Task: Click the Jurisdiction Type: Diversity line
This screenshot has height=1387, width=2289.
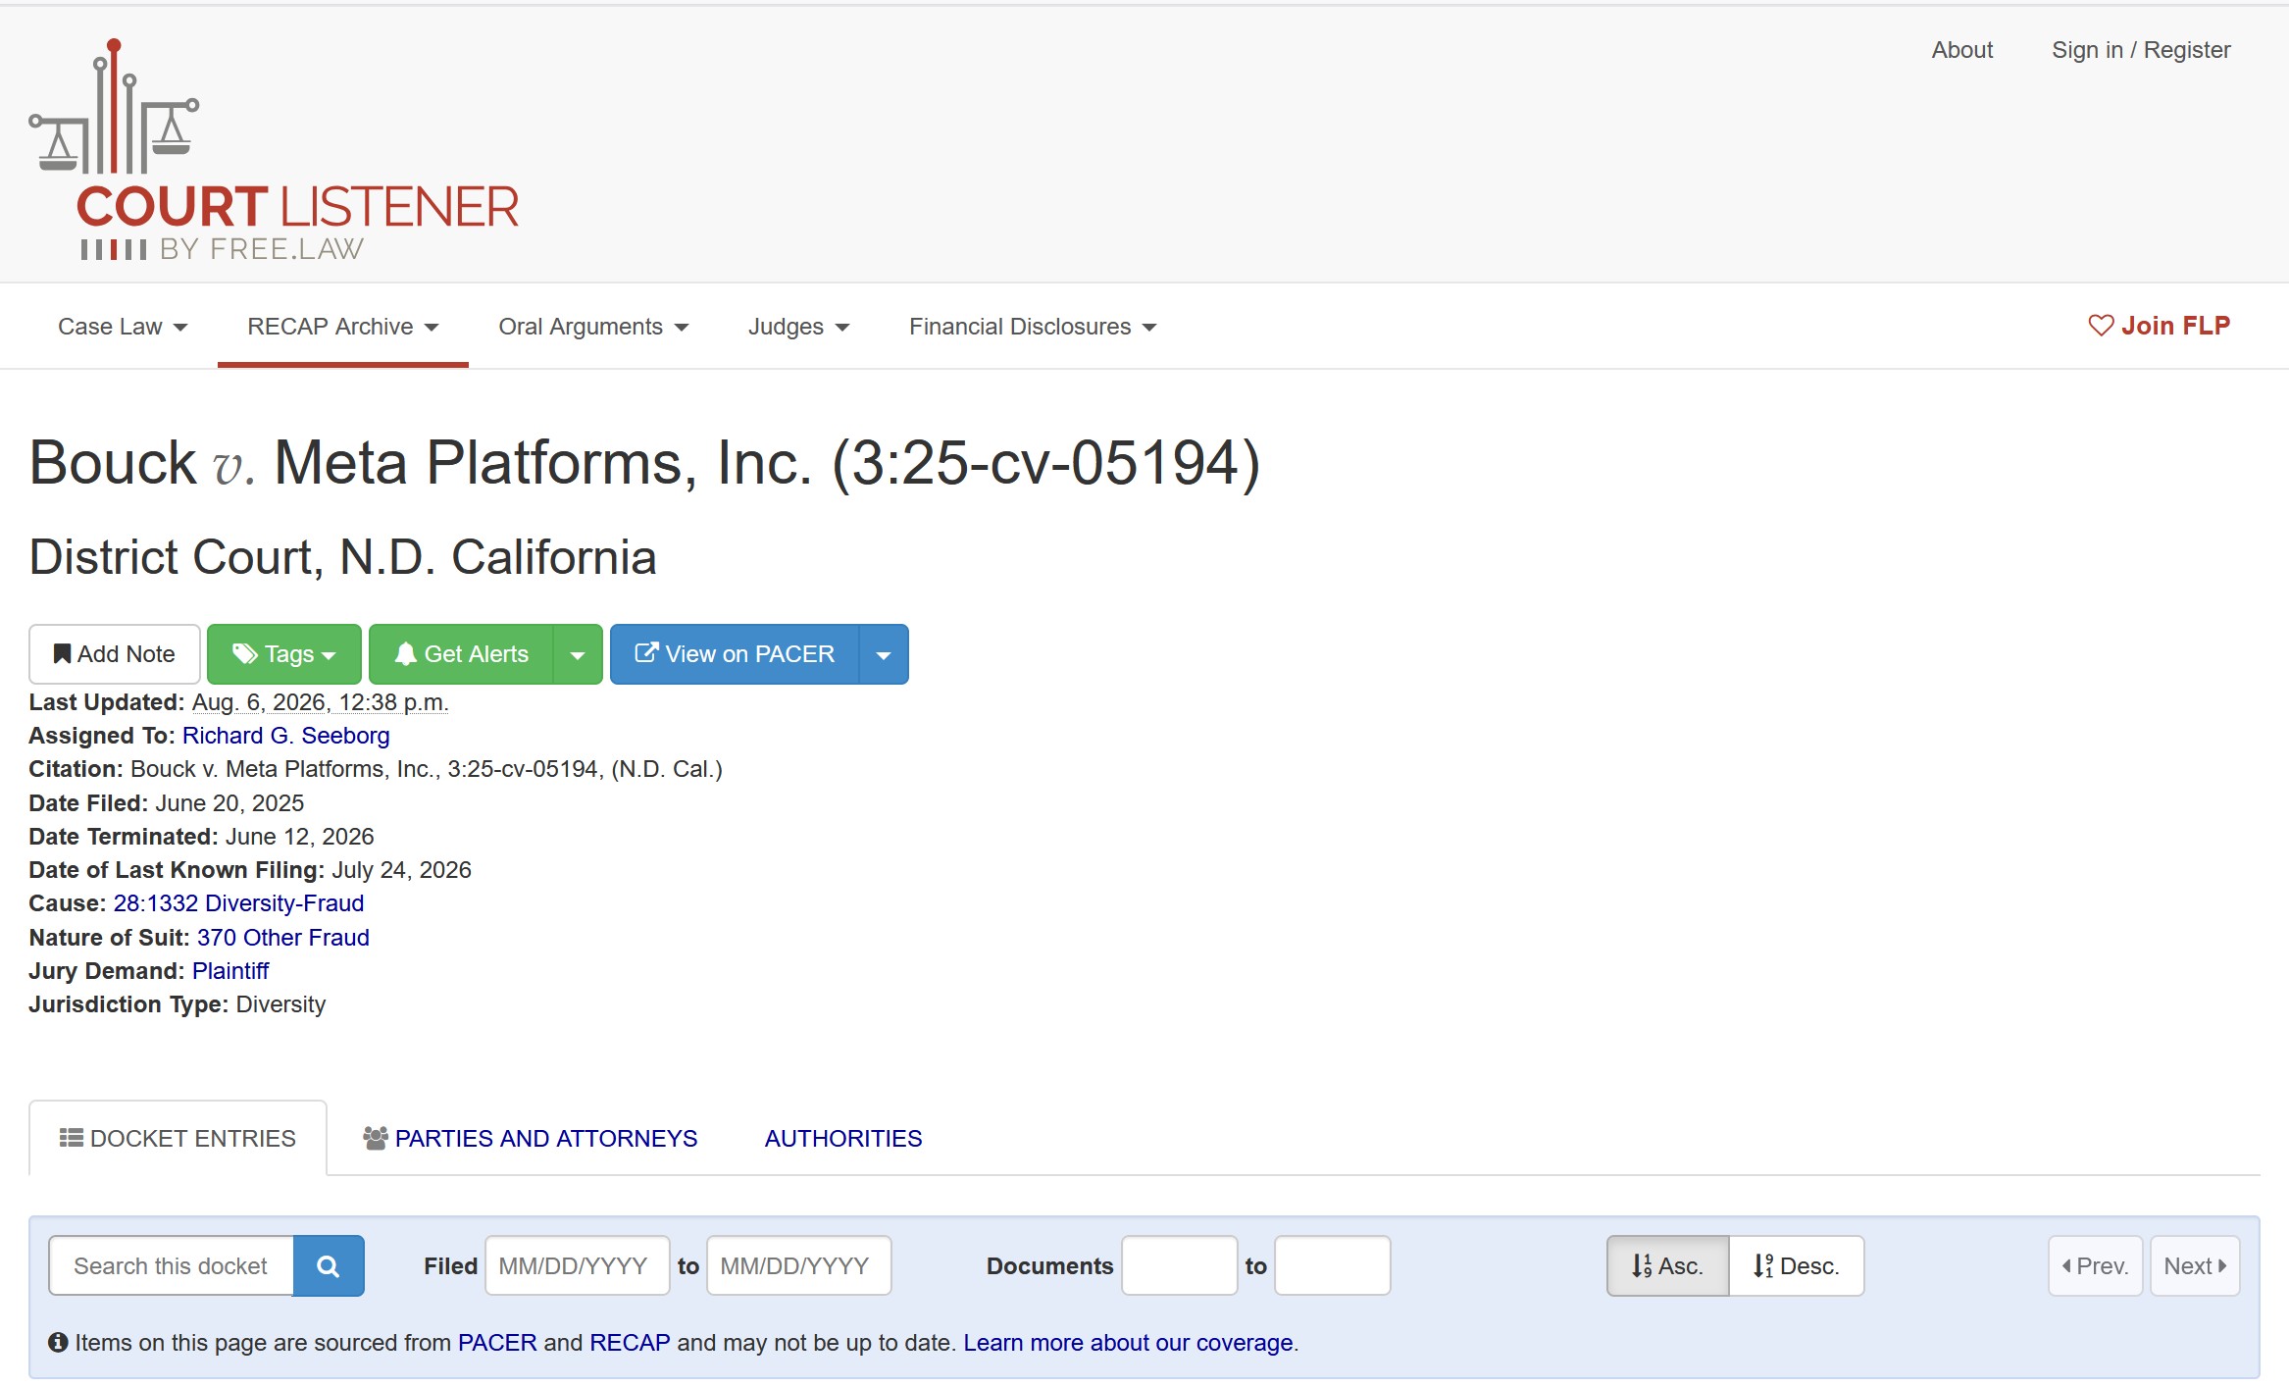Action: (178, 1004)
